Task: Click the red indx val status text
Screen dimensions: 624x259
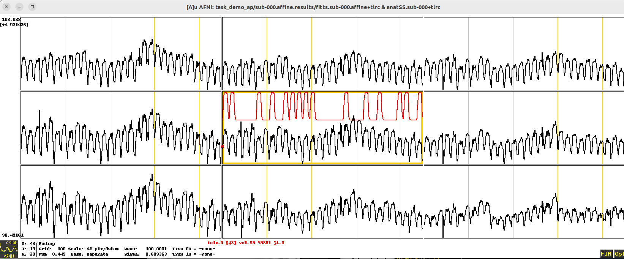Action: tap(245, 243)
